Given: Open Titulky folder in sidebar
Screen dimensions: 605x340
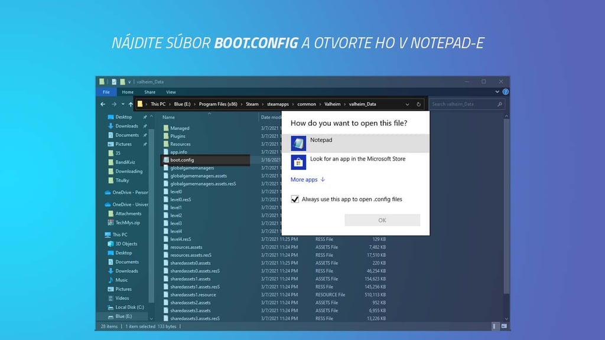Looking at the screenshot, I should 122,181.
